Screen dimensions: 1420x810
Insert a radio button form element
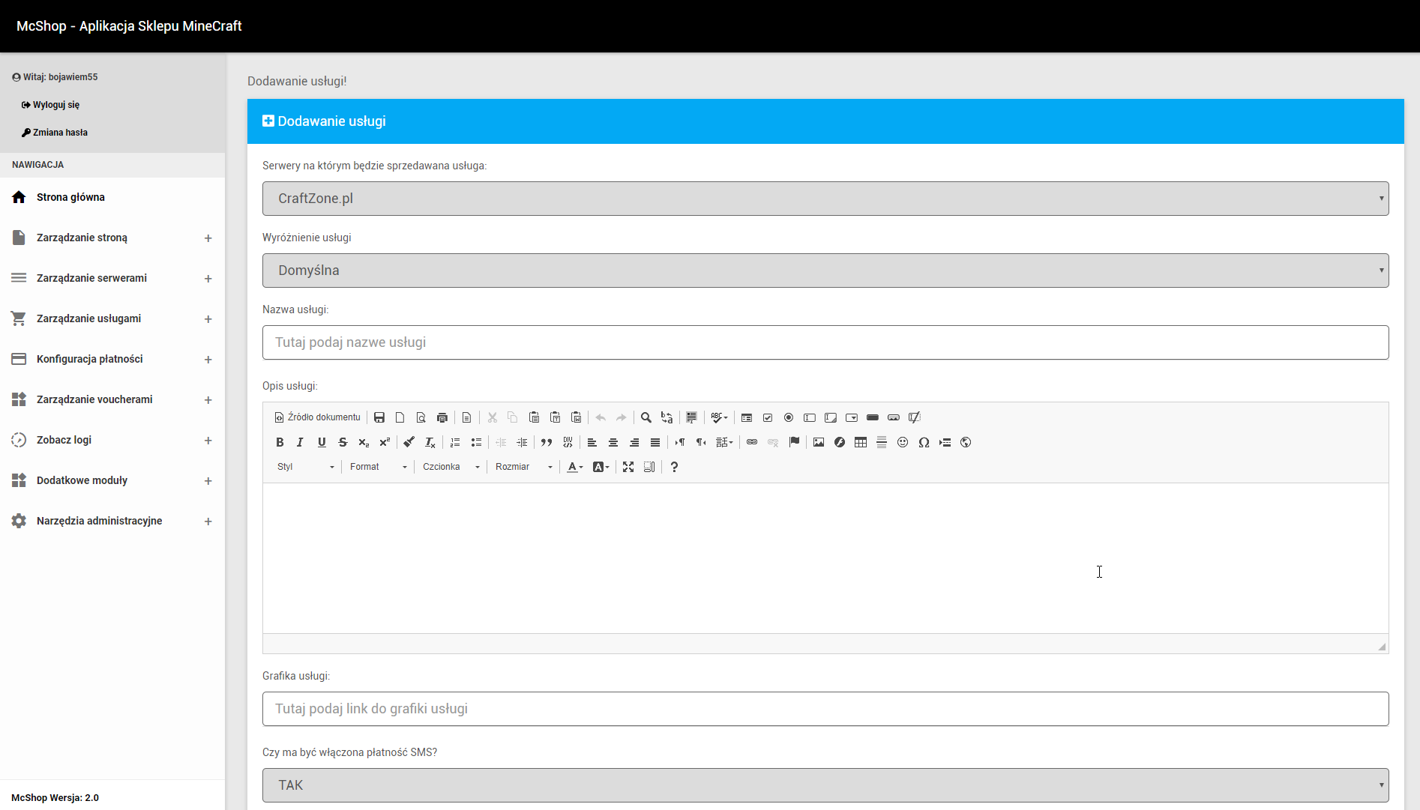[789, 417]
